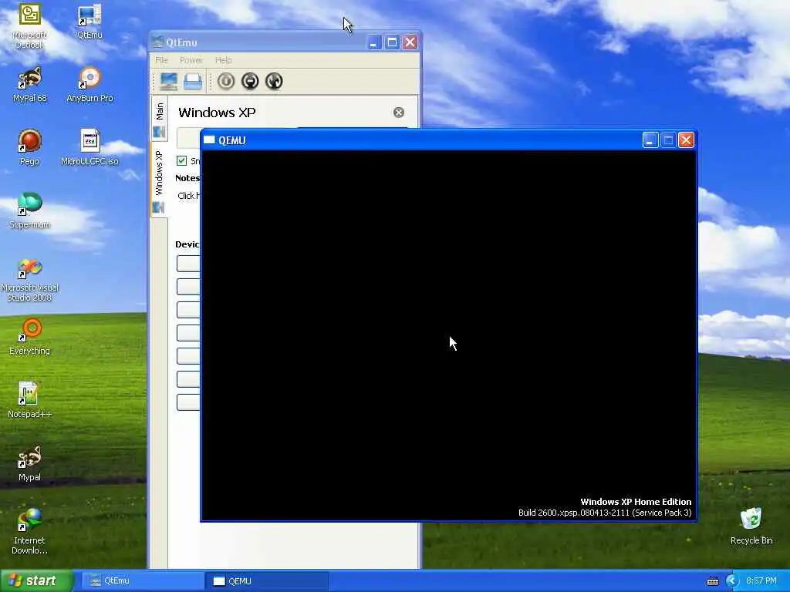The height and width of the screenshot is (592, 790).
Task: Click the last Devices button in QtEmu
Action: pos(188,402)
